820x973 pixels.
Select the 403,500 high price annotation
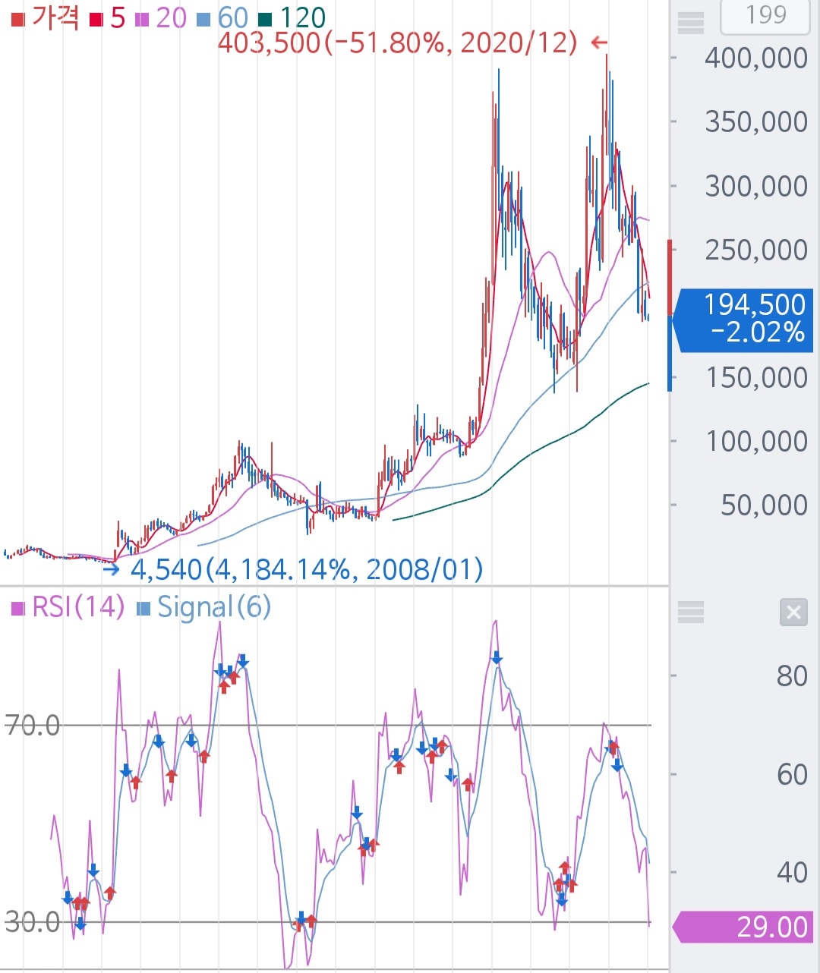397,43
